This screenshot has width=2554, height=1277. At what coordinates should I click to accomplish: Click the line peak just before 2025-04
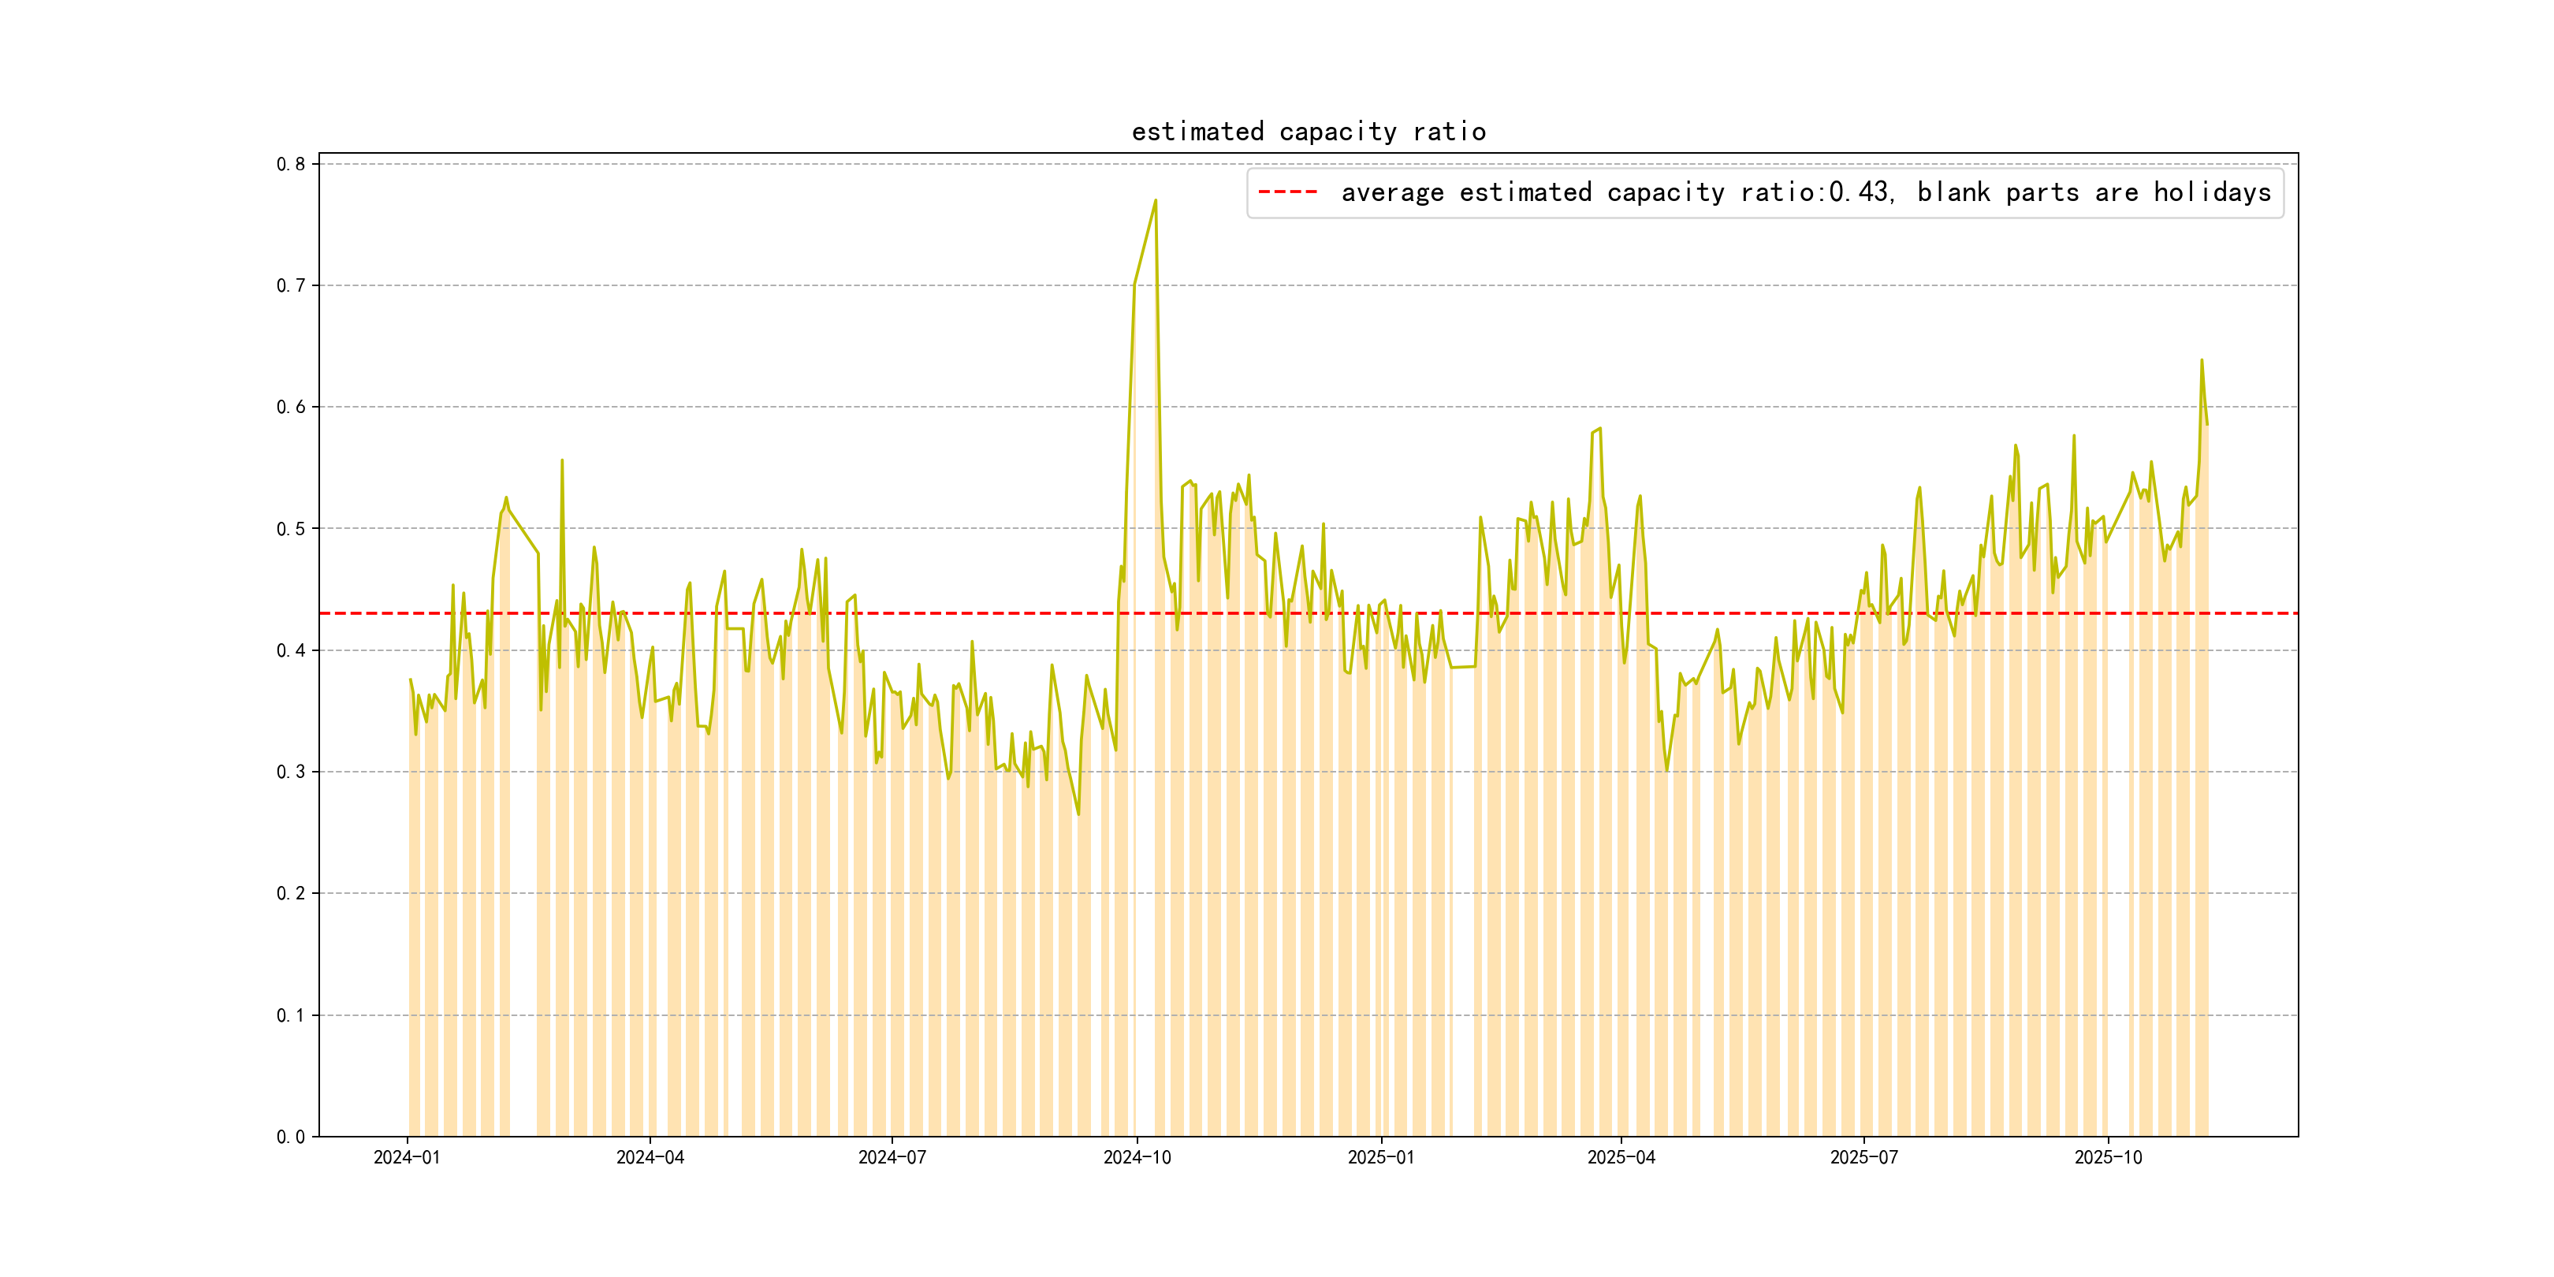(x=1599, y=430)
